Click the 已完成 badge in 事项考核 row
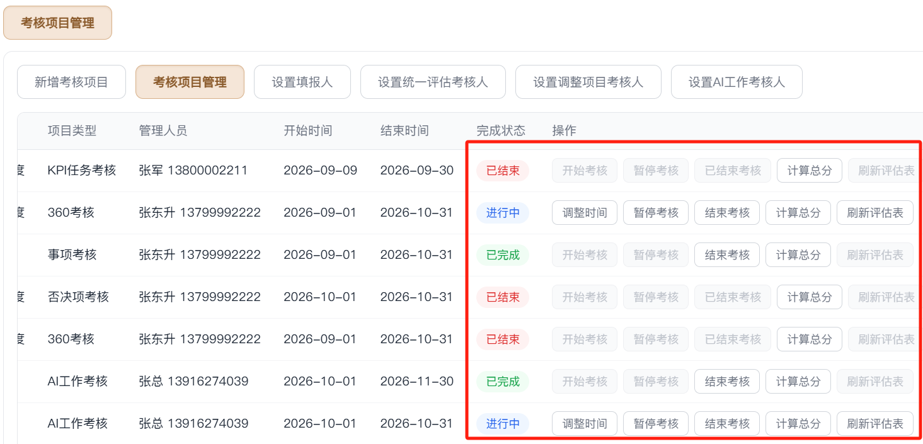923x444 pixels. (502, 254)
